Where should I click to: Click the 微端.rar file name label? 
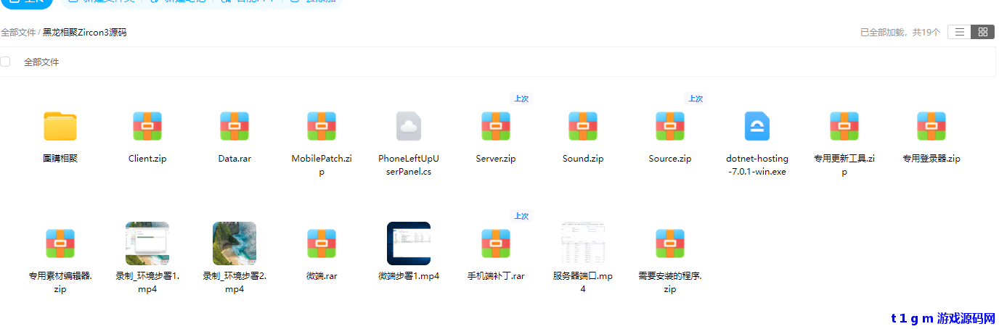pyautogui.click(x=322, y=276)
